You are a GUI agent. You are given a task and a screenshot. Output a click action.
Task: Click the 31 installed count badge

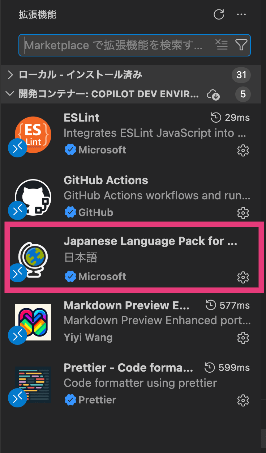[x=241, y=75]
